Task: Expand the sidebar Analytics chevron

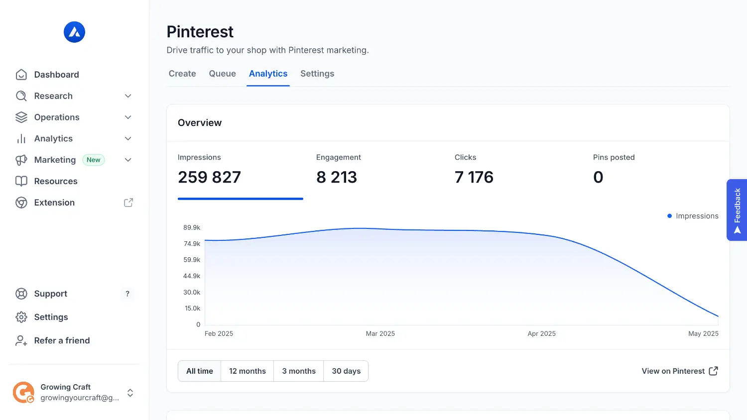Action: (128, 139)
